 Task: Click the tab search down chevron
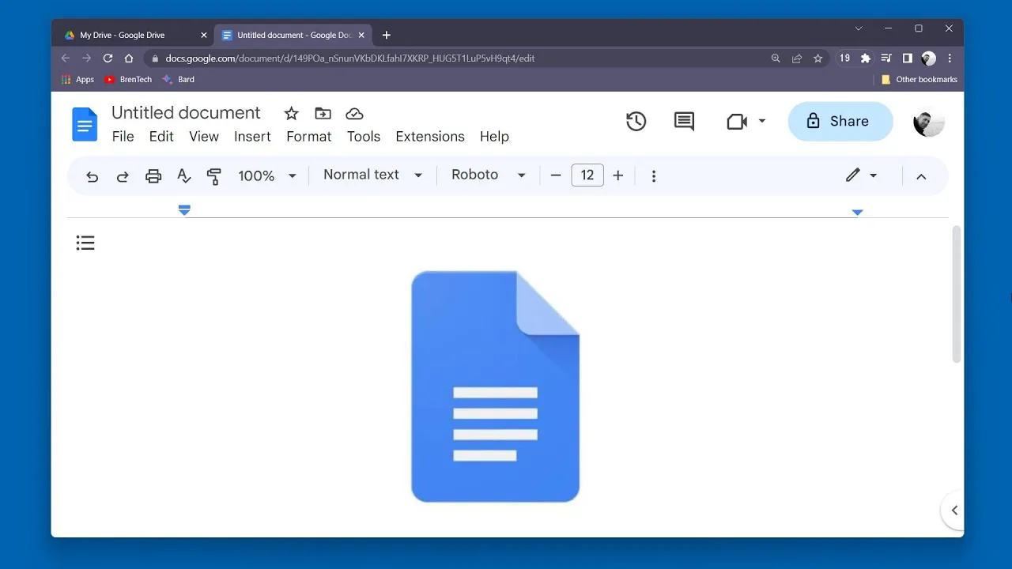pyautogui.click(x=859, y=28)
